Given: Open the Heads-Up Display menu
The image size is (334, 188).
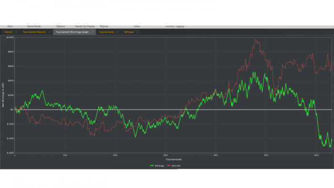Looking at the screenshot, I should point(85,26).
